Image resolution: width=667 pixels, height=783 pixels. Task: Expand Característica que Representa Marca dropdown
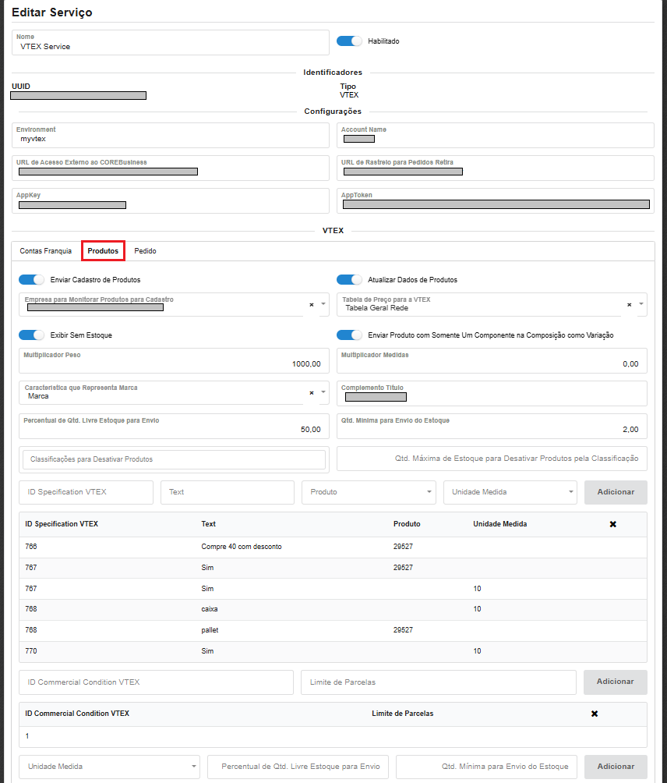323,392
